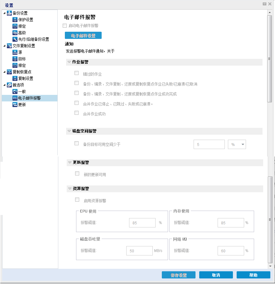Open the % unit dropdown for disk space
275x294 pixels.
(237, 144)
